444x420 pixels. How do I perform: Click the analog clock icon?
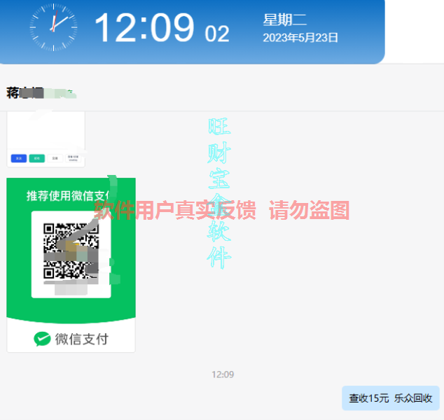pos(53,27)
